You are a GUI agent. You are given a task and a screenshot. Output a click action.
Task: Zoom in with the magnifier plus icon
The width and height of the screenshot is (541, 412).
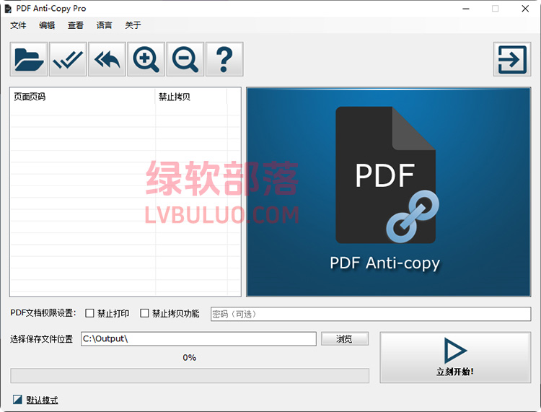click(146, 59)
